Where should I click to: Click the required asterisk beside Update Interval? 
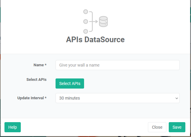pos(46,97)
